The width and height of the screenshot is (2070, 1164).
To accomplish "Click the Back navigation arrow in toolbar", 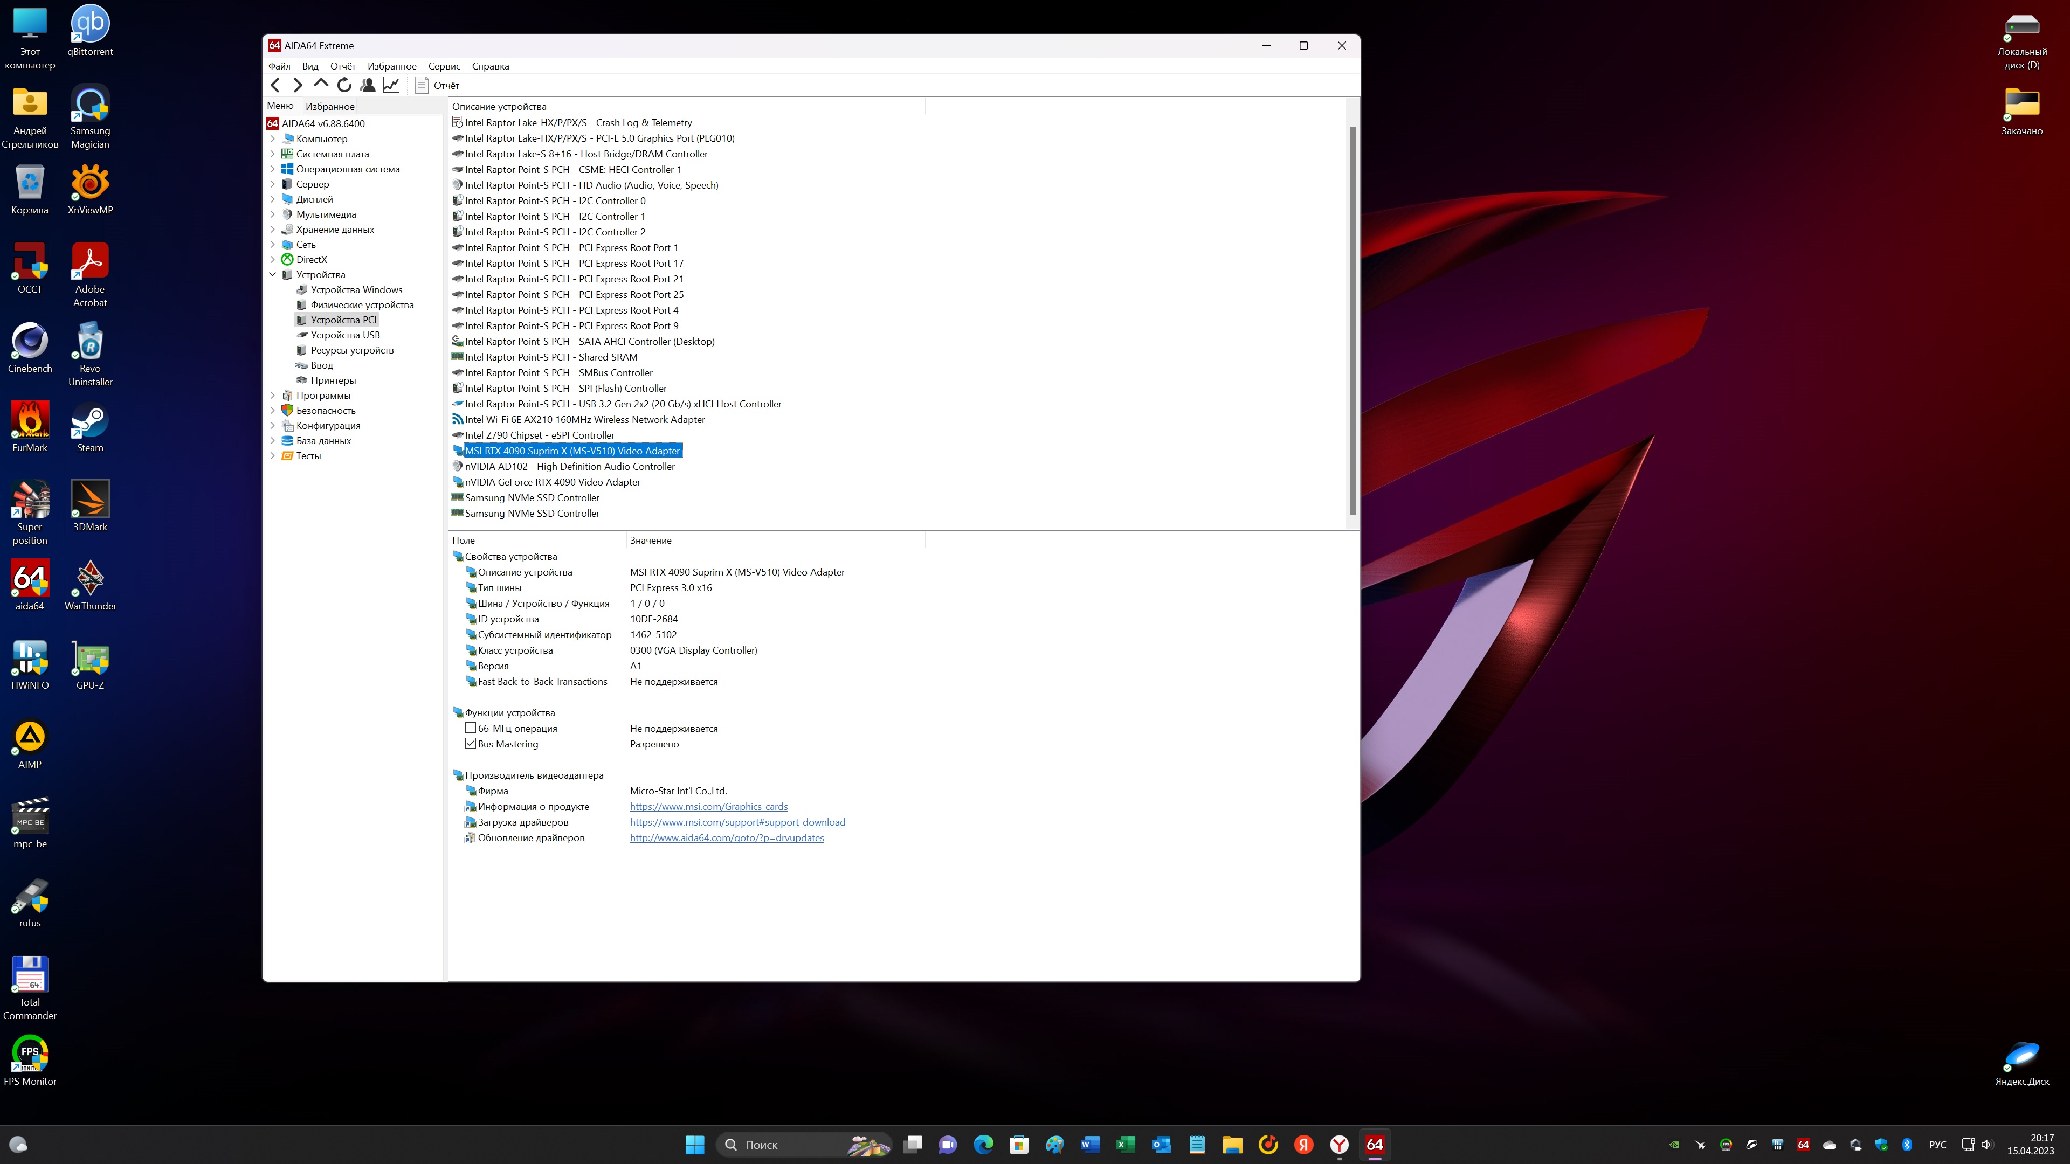I will click(275, 85).
